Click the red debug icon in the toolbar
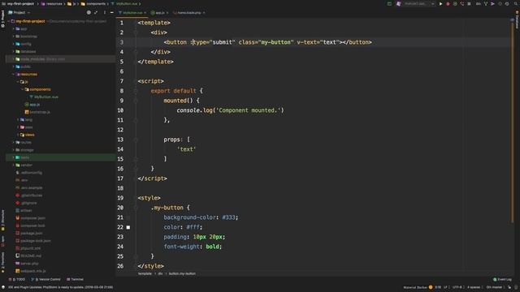 point(448,4)
